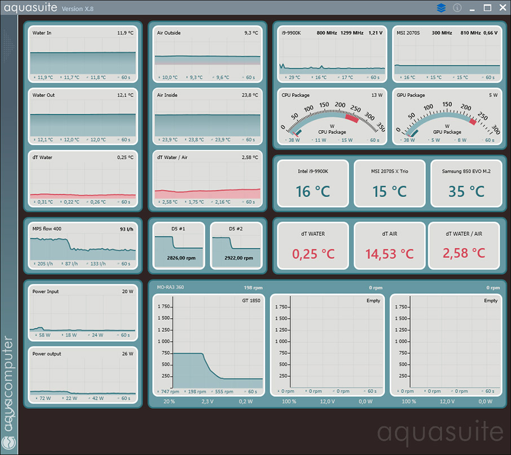Click the CPU Package wattage gauge
The height and width of the screenshot is (455, 511).
click(x=332, y=117)
